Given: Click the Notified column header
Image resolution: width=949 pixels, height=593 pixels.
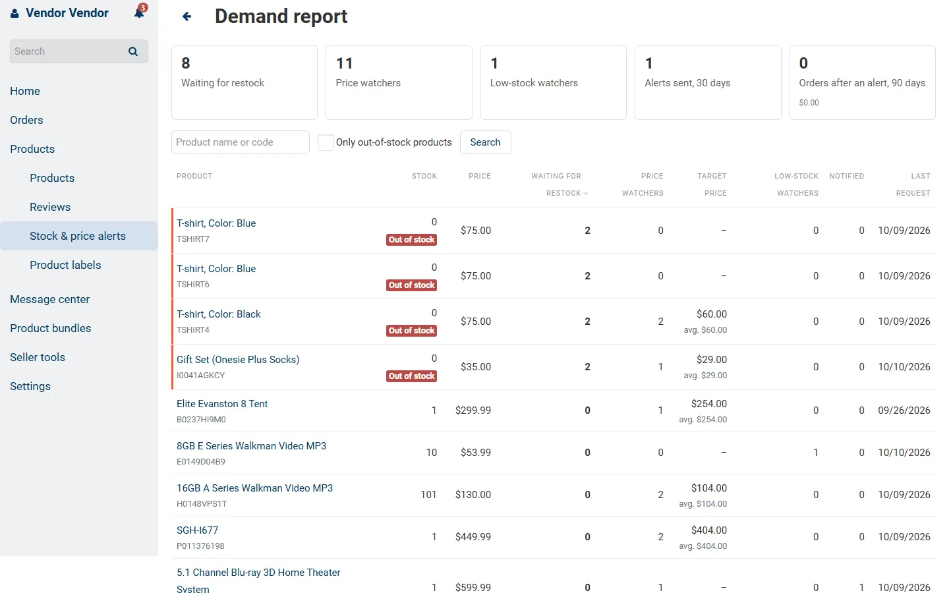Looking at the screenshot, I should (847, 176).
